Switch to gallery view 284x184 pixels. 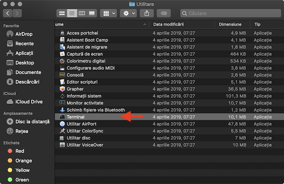pyautogui.click(x=92, y=14)
